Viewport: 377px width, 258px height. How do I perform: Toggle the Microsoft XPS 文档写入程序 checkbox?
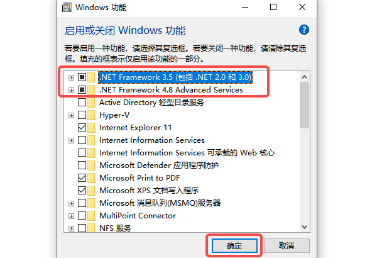(x=82, y=191)
